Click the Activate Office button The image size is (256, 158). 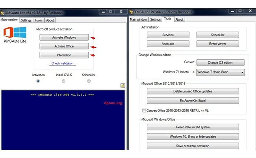pyautogui.click(x=64, y=46)
